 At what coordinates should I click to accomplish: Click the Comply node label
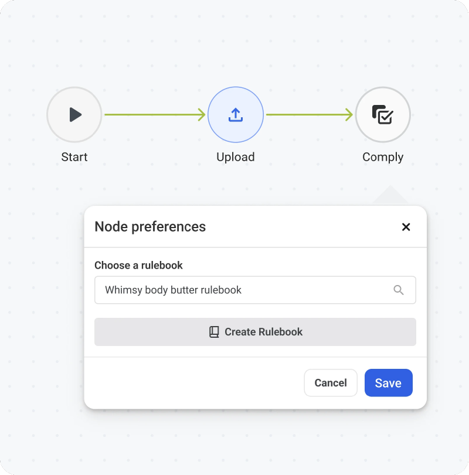coord(383,157)
